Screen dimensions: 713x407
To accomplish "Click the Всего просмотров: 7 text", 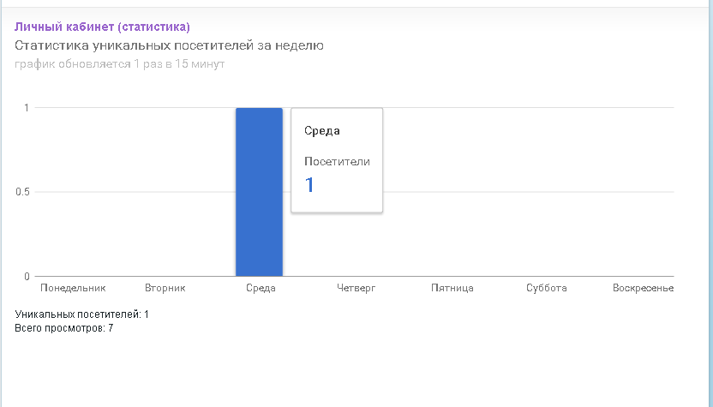I will [64, 328].
